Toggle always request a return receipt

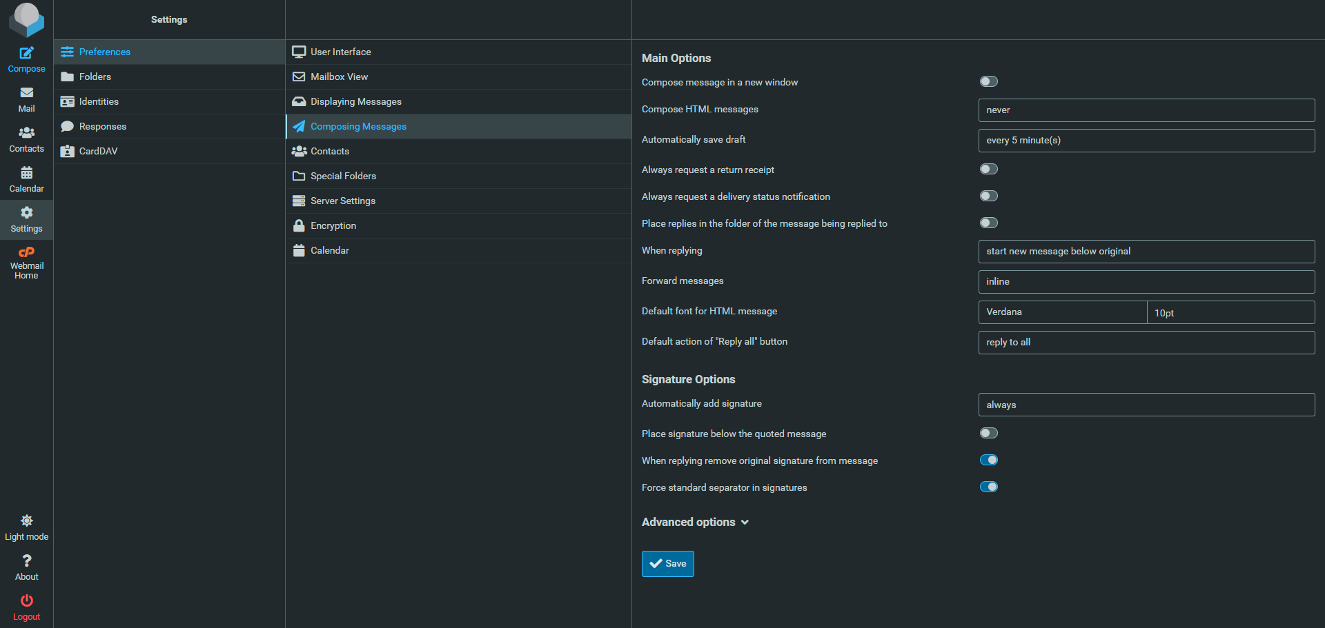[x=988, y=170]
